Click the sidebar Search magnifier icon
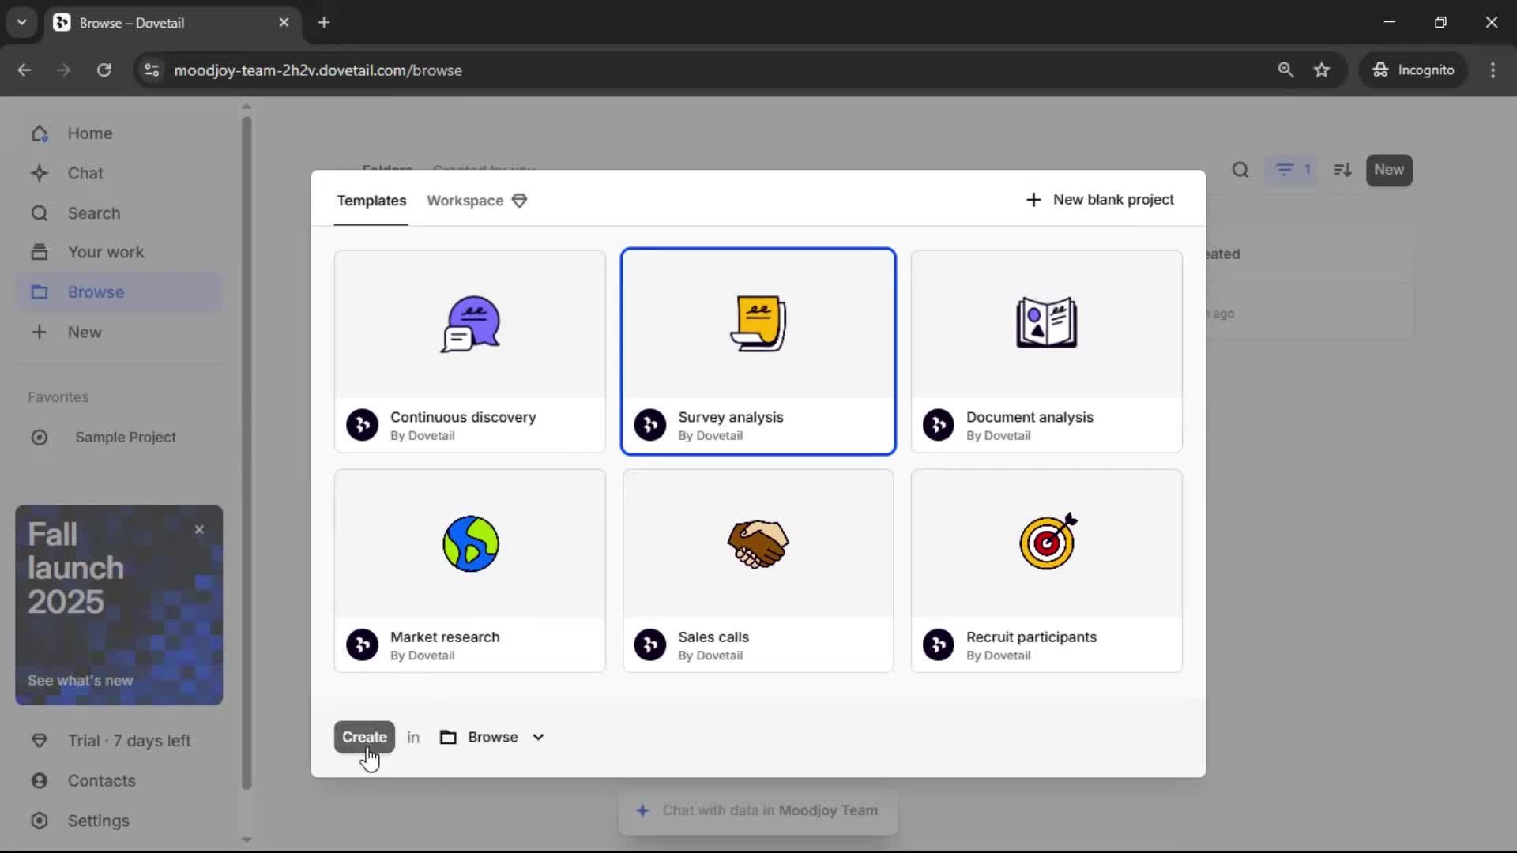Image resolution: width=1517 pixels, height=853 pixels. click(40, 213)
